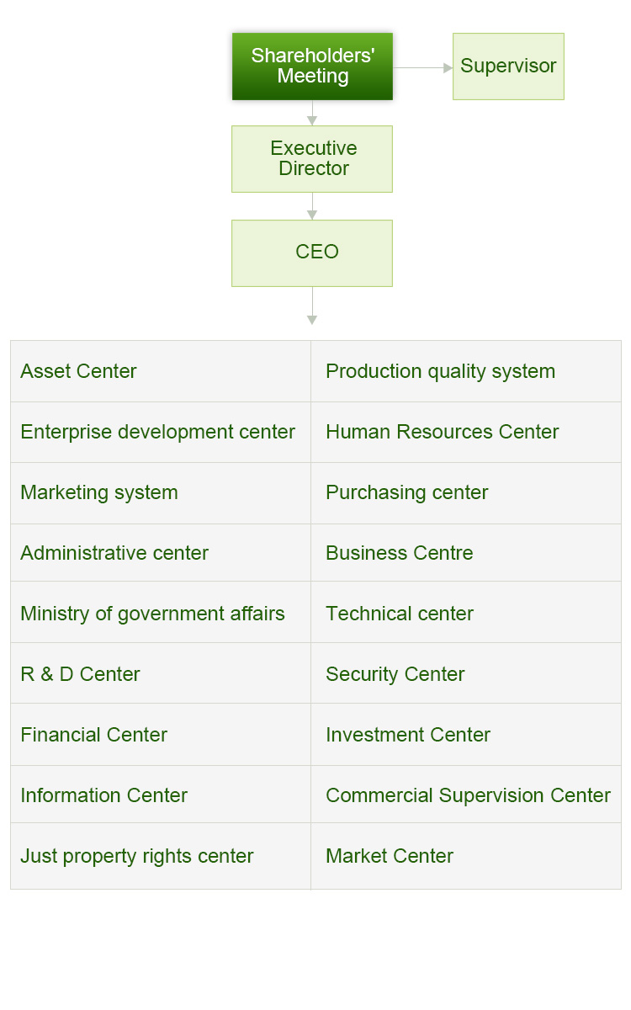631x1010 pixels.
Task: Open Production quality system entry
Action: (466, 371)
